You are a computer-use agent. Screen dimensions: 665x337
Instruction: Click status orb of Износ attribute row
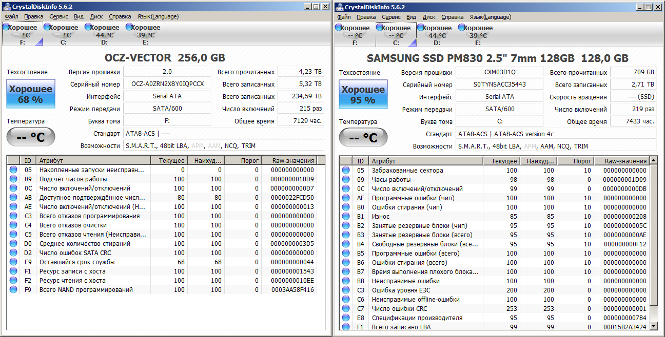pyautogui.click(x=346, y=217)
